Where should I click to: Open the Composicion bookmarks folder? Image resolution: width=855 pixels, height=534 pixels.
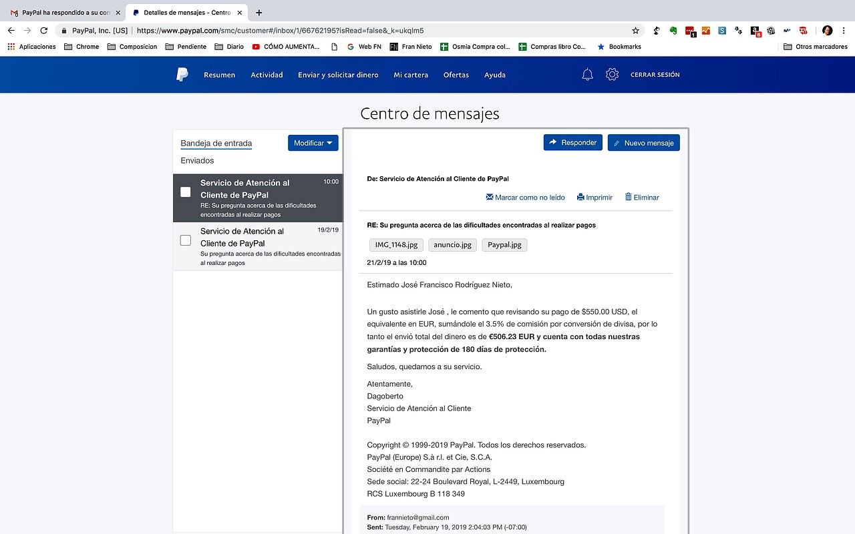(132, 47)
